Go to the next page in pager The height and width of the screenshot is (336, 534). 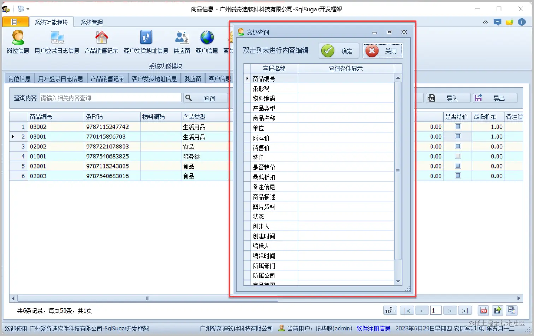tap(450, 311)
